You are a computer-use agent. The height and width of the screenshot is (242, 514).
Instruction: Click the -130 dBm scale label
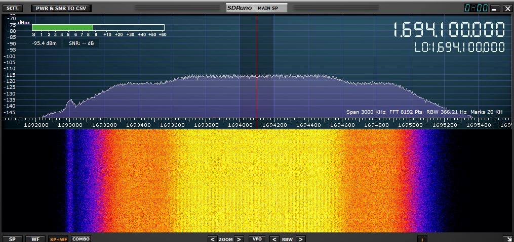pyautogui.click(x=9, y=93)
